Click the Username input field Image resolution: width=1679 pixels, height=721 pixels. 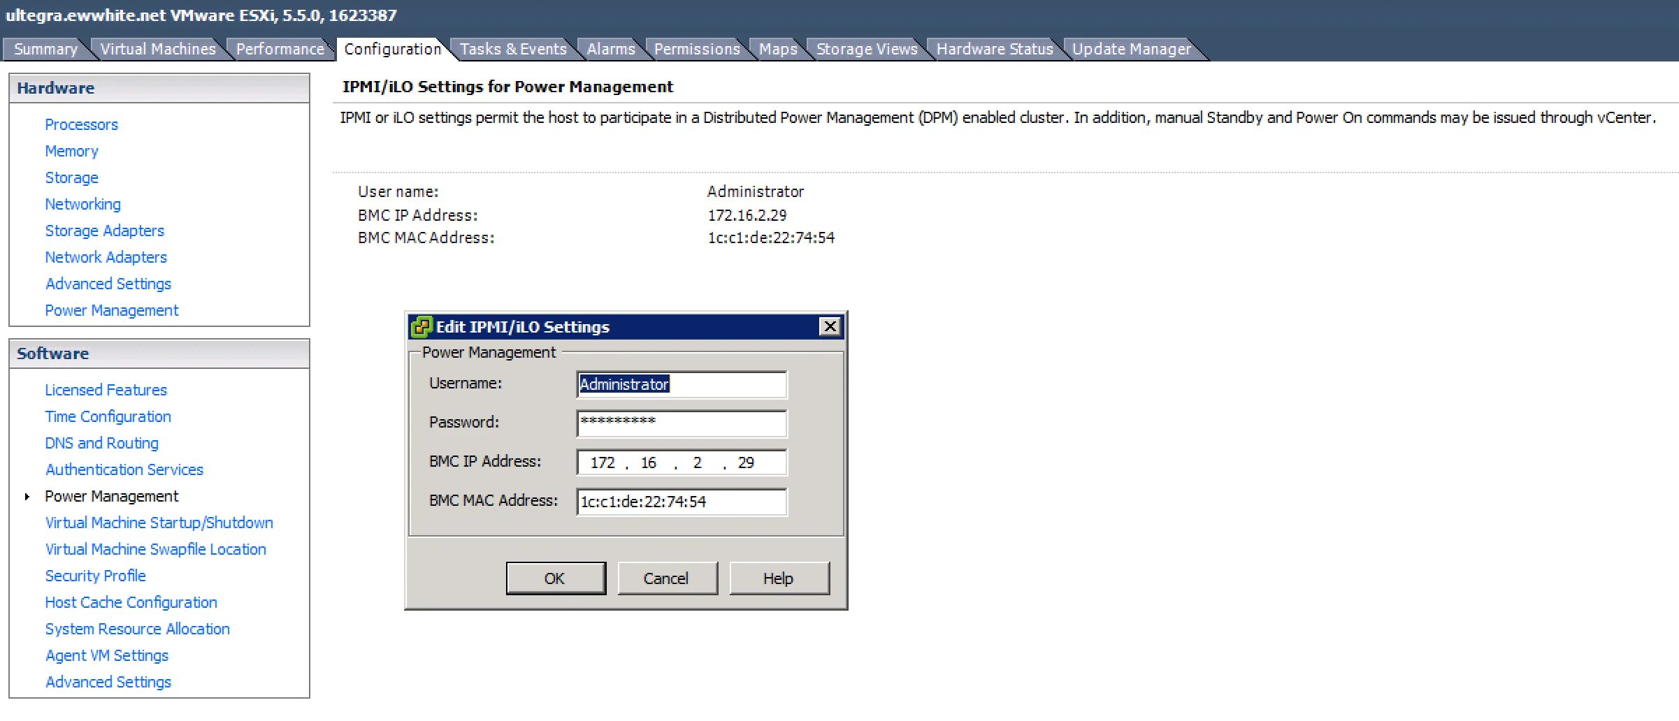(682, 384)
